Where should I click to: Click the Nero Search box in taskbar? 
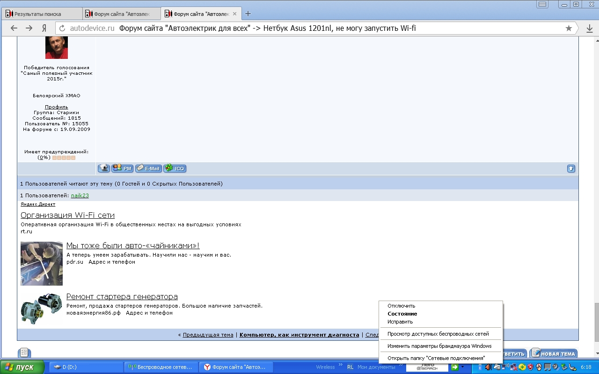point(427,367)
